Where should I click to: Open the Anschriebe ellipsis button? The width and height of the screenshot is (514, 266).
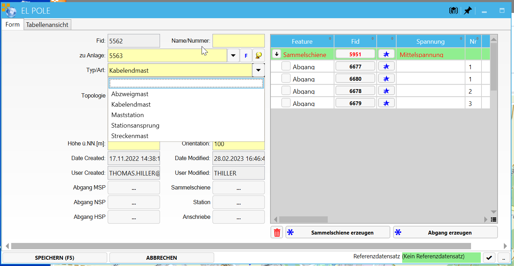click(239, 217)
